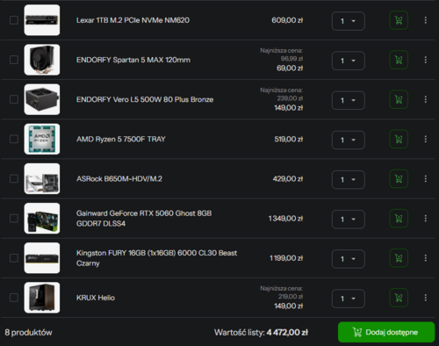The width and height of the screenshot is (439, 346).
Task: Change quantity of KRUX Helio
Action: (x=349, y=299)
